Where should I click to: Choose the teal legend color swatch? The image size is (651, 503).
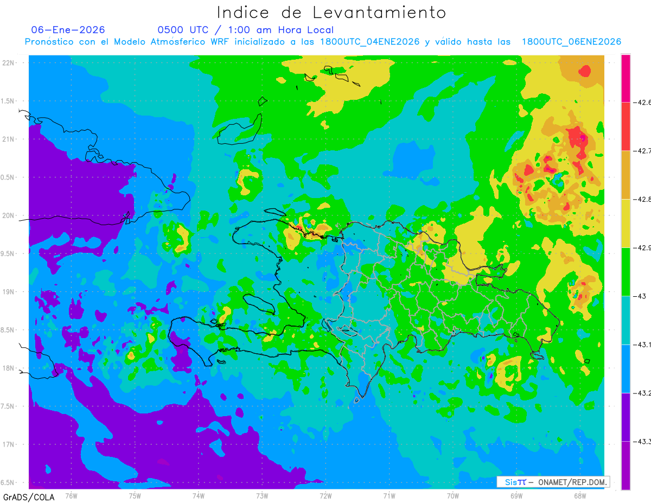click(626, 320)
